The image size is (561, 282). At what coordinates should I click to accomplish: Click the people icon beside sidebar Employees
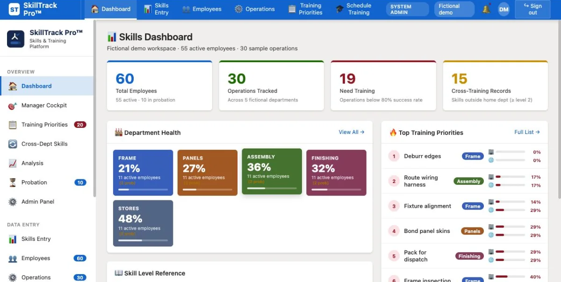(13, 258)
